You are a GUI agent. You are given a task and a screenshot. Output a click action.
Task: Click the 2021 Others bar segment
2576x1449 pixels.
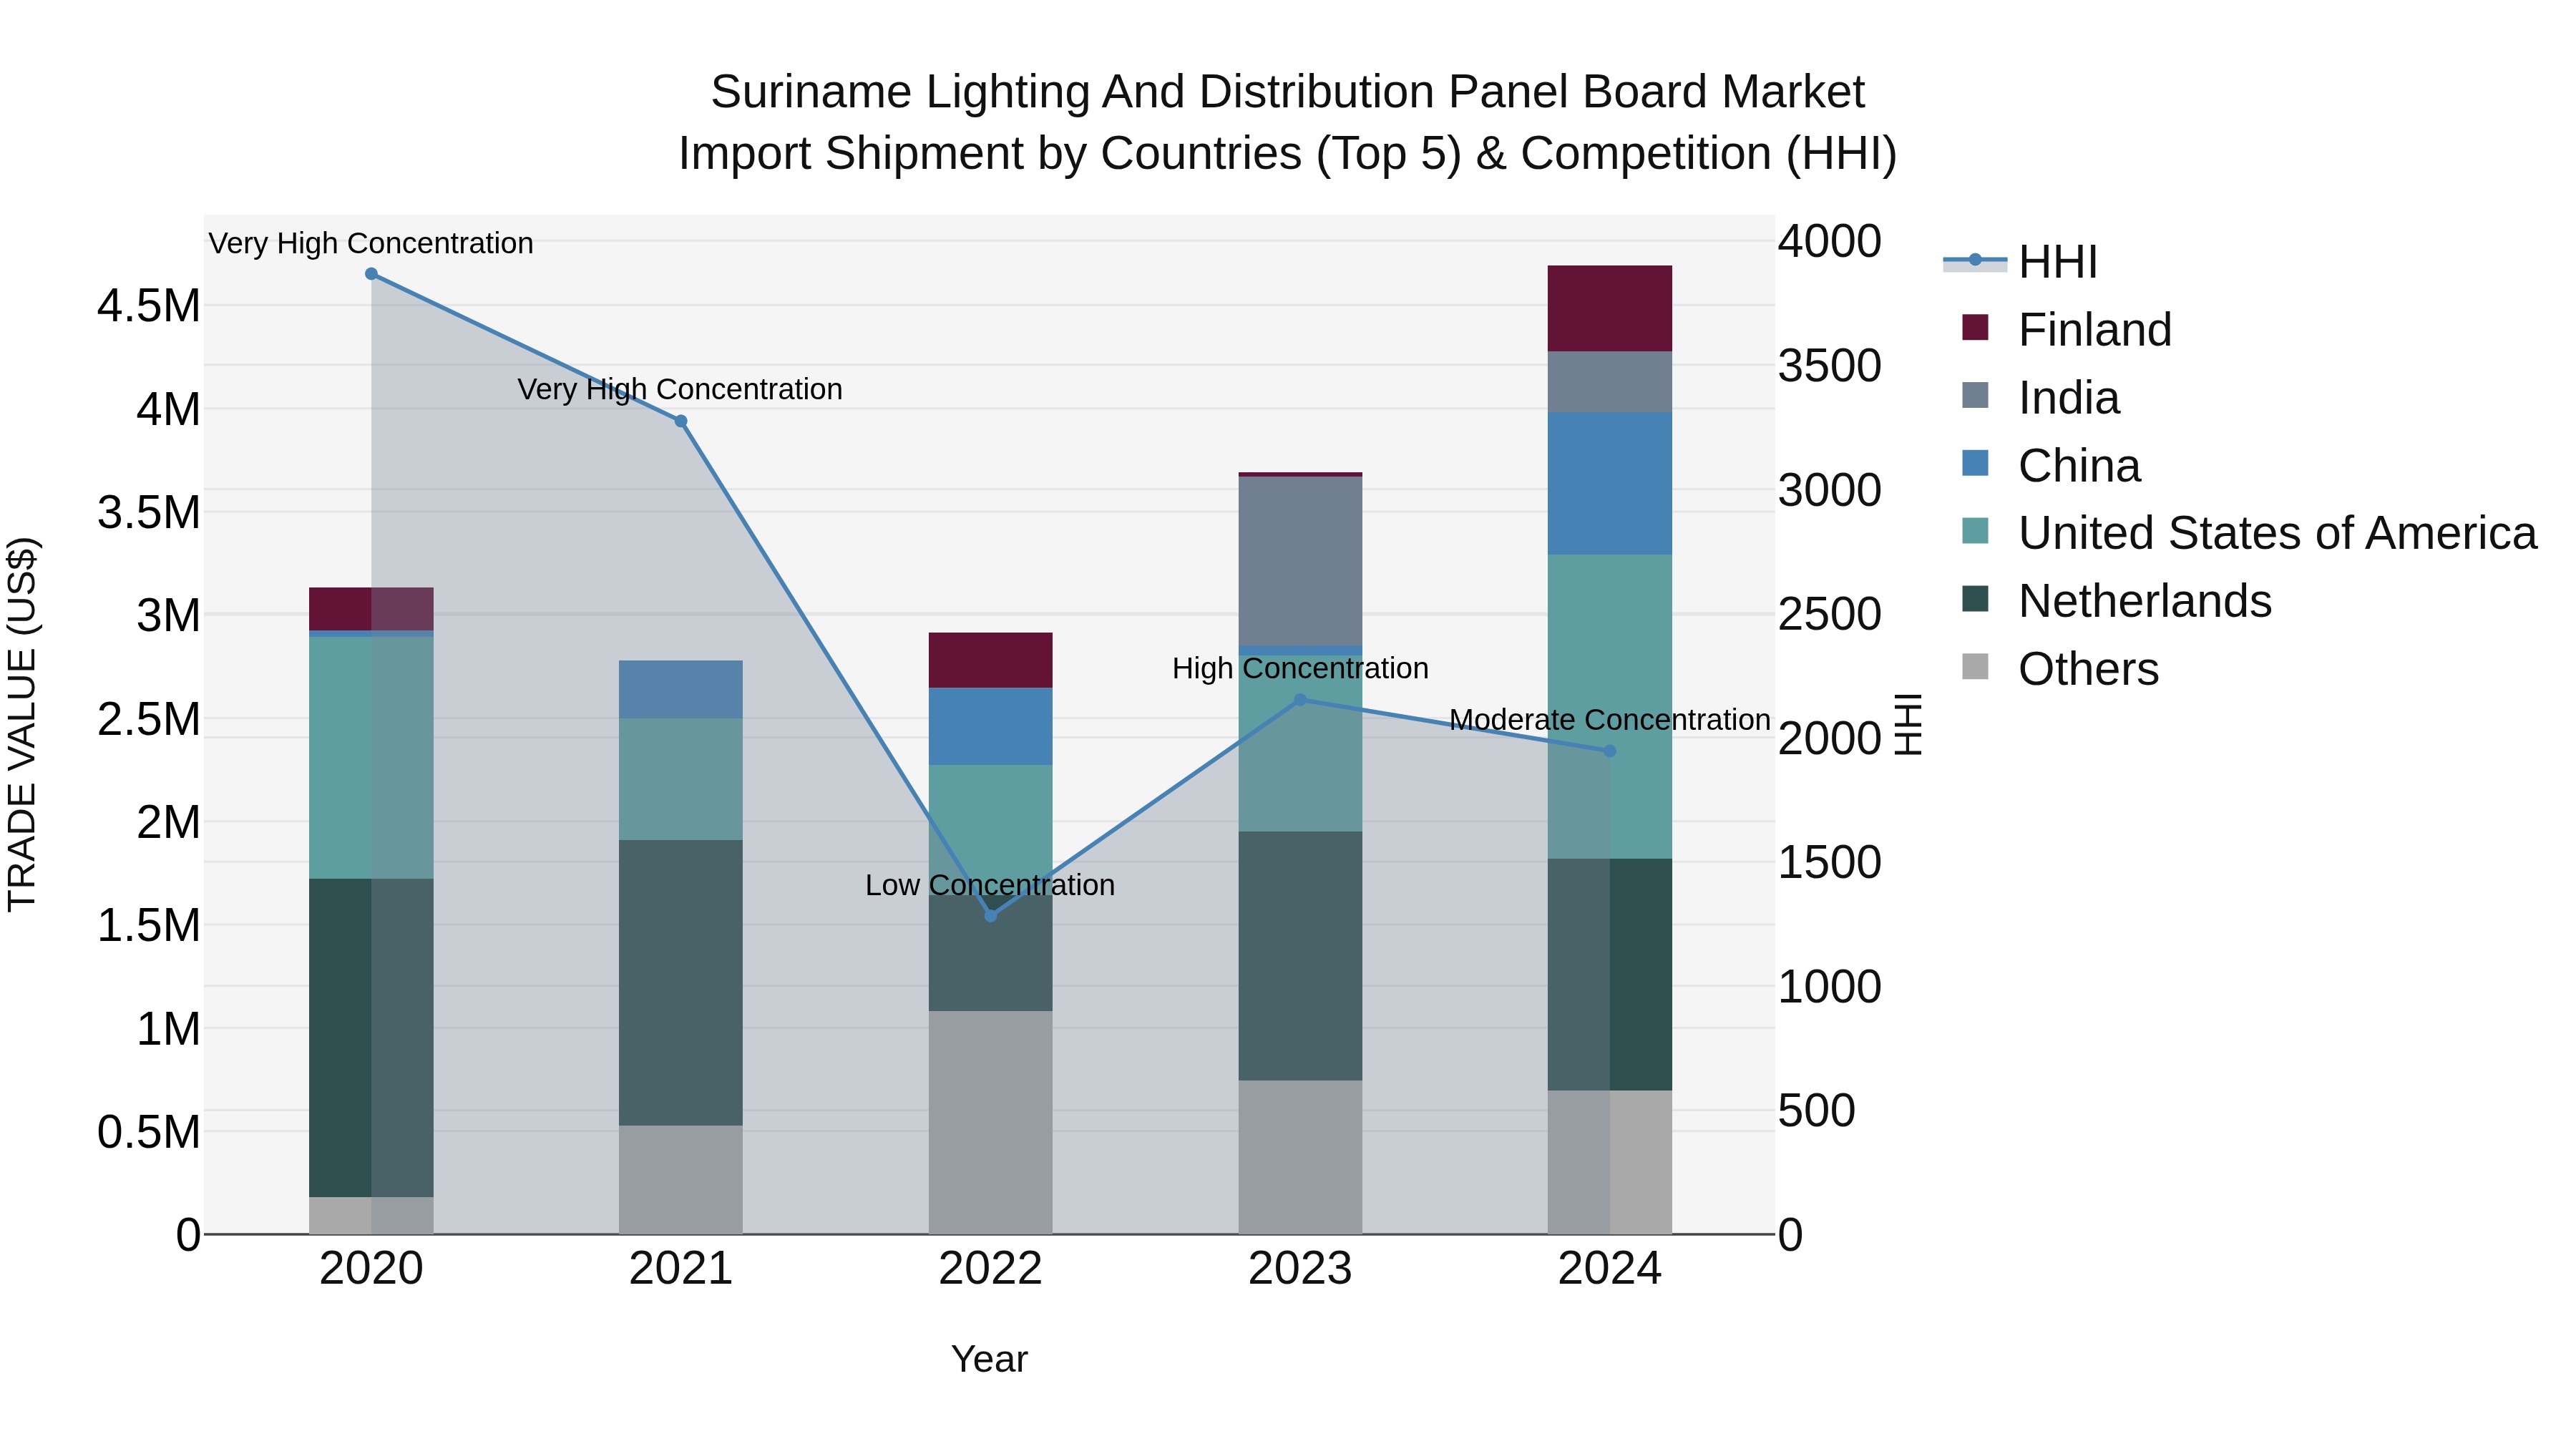coord(681,1180)
